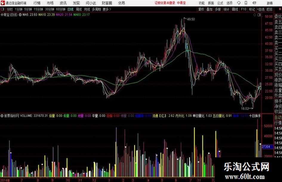Expand the round arrow beside 中青宝(日线)

click(x=20, y=15)
